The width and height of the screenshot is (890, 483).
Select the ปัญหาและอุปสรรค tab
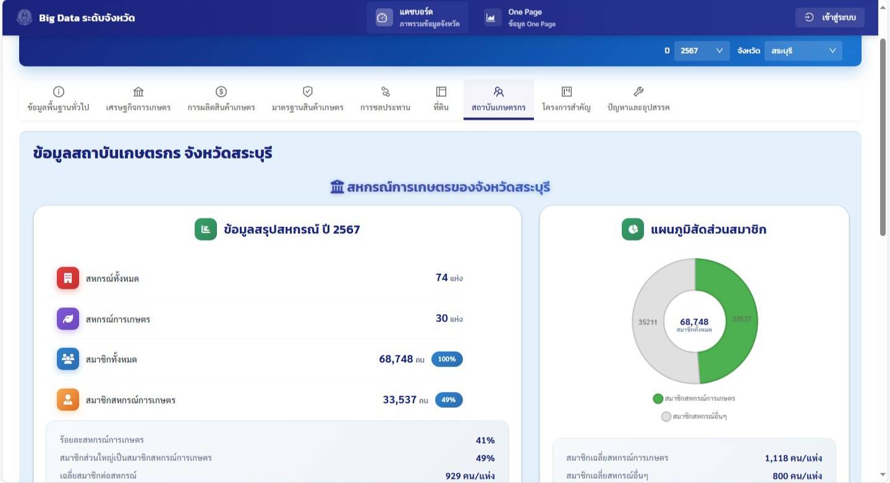(638, 99)
